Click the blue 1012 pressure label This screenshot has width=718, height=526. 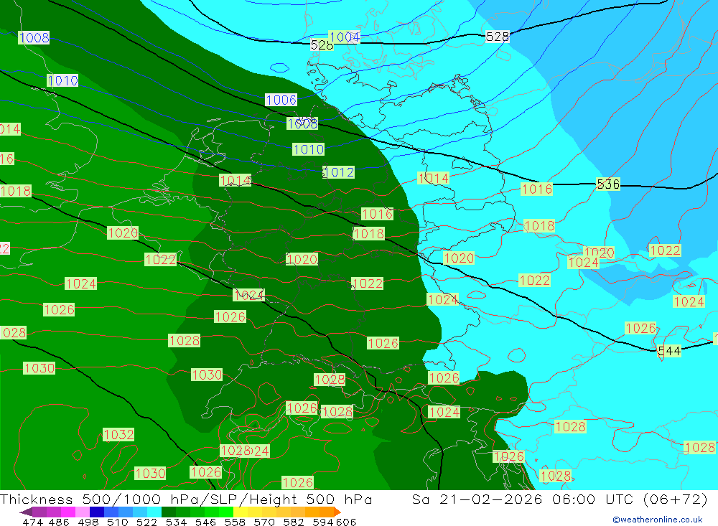[339, 172]
